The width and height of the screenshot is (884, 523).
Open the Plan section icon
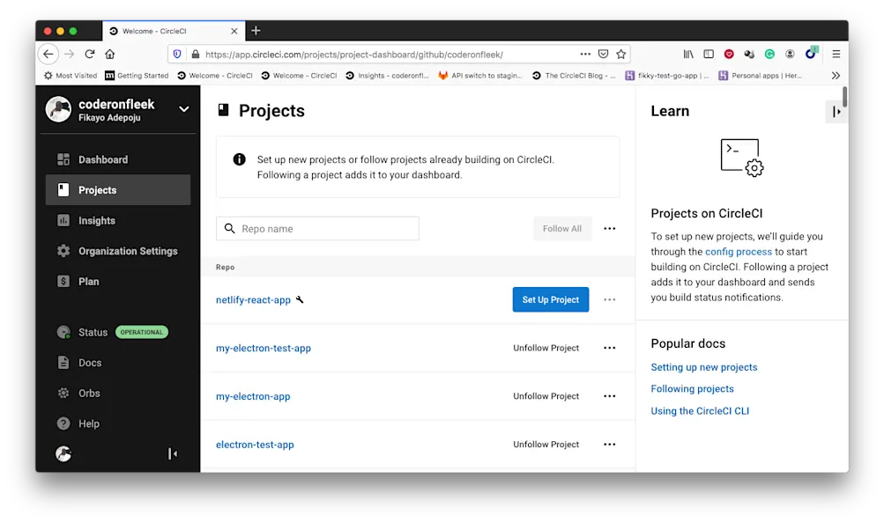click(63, 282)
